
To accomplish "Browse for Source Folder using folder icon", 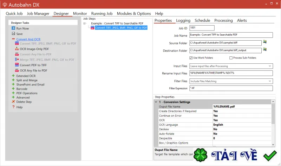I will 265,42.
